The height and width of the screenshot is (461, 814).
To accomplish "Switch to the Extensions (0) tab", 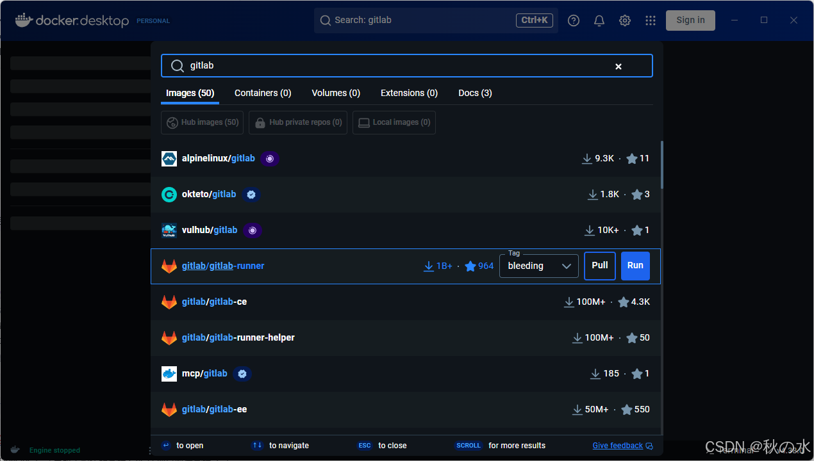I will click(409, 93).
